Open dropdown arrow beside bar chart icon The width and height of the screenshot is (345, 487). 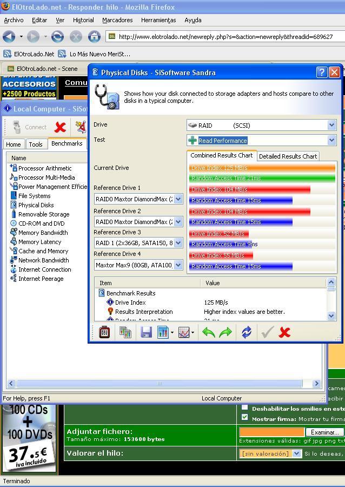(172, 333)
